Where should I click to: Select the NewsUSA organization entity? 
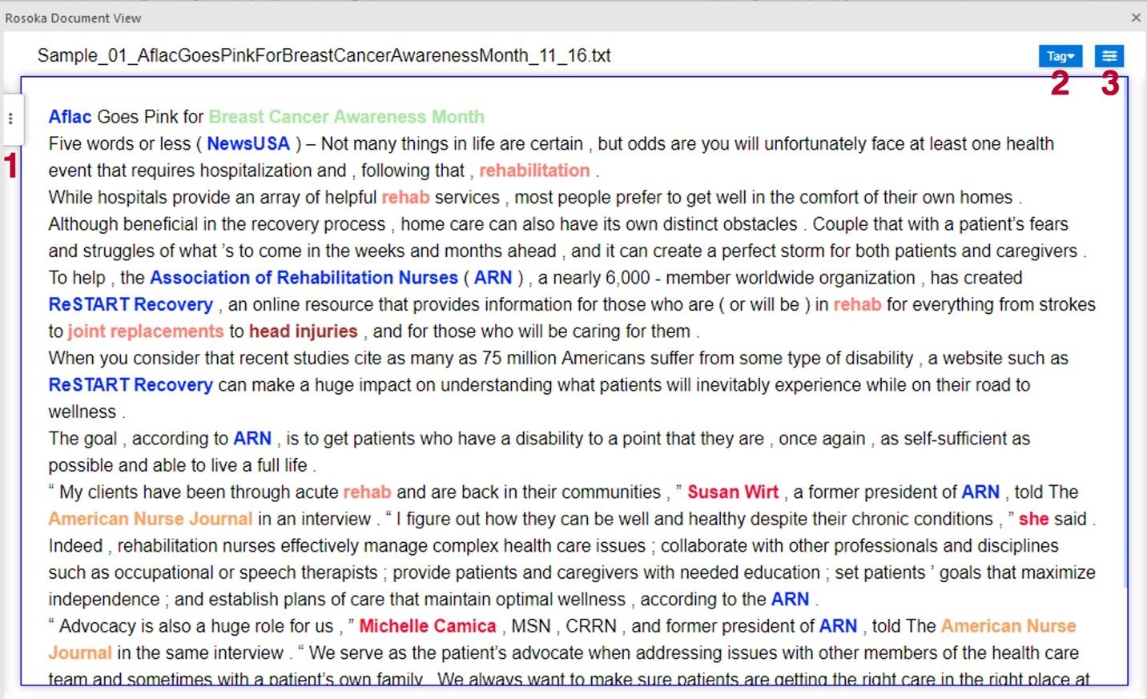coord(248,143)
